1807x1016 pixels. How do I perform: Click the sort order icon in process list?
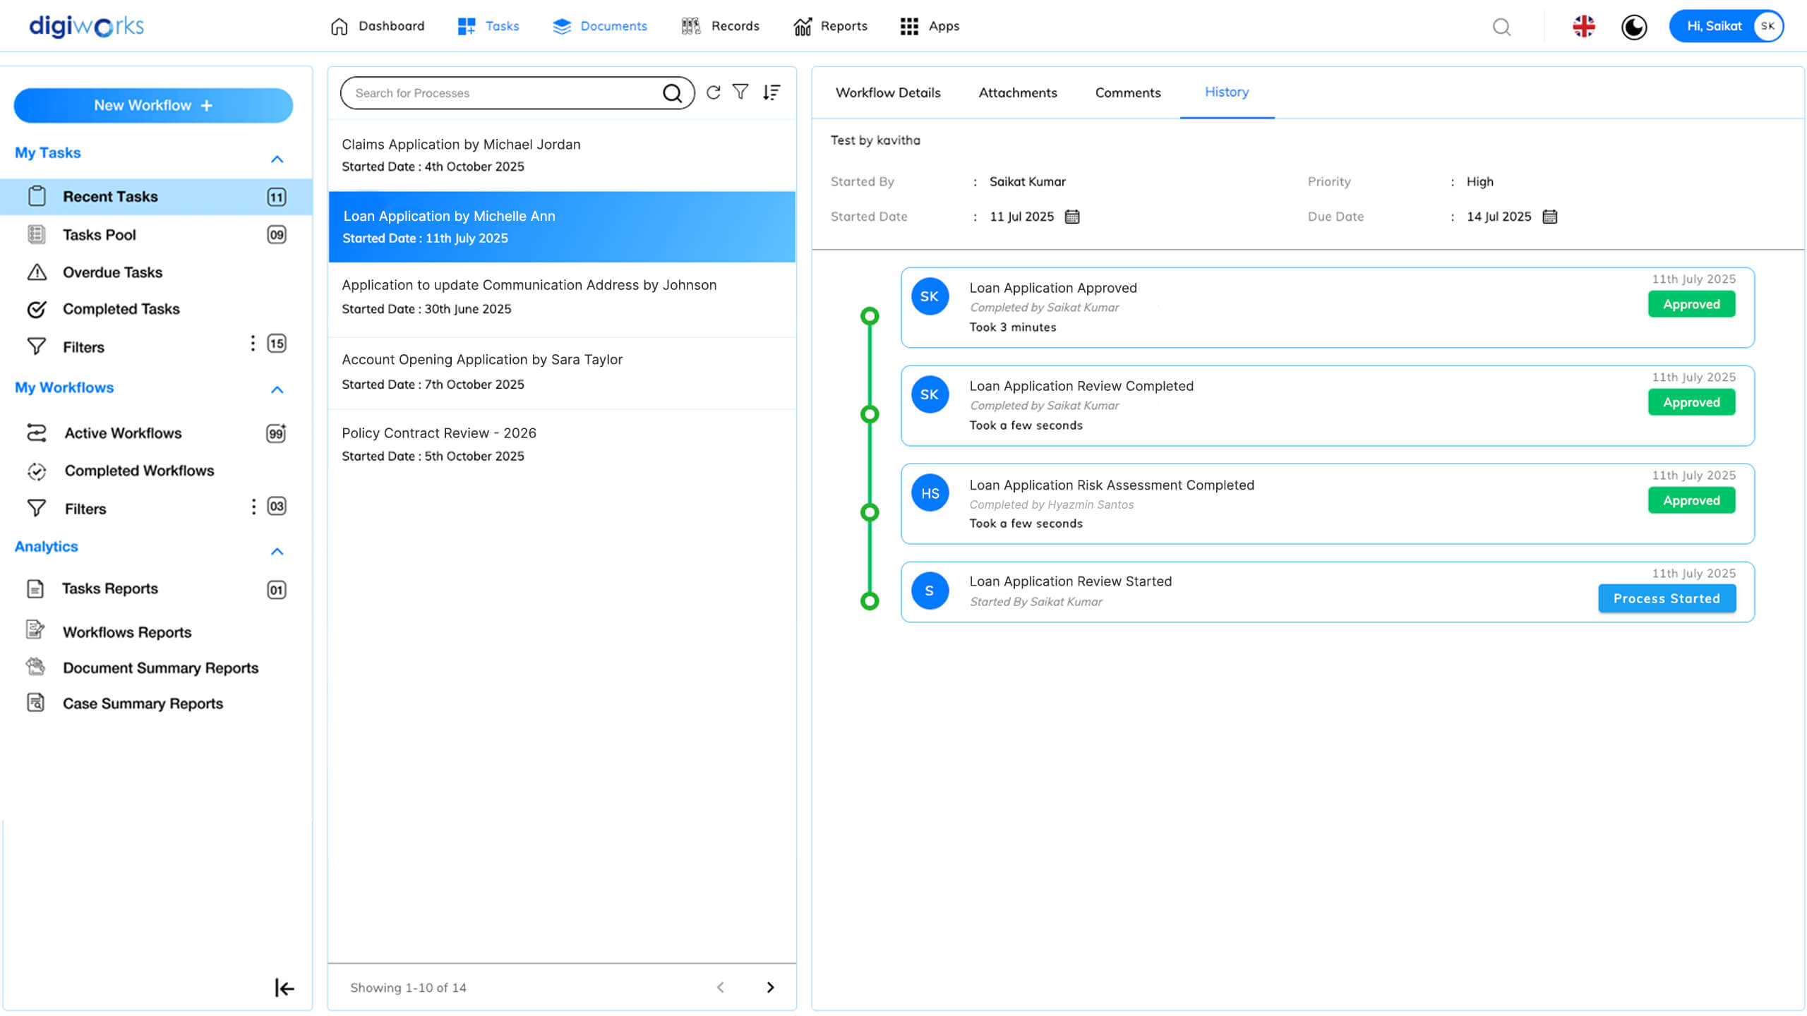click(772, 92)
